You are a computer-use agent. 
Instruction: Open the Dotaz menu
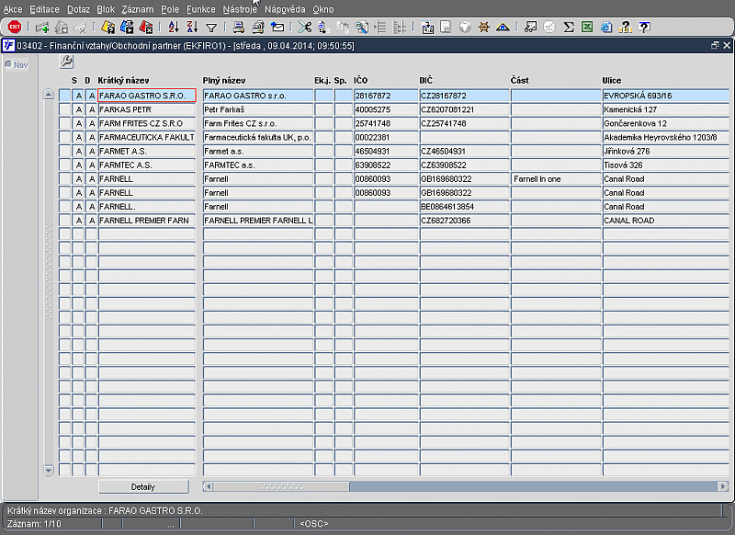[78, 9]
